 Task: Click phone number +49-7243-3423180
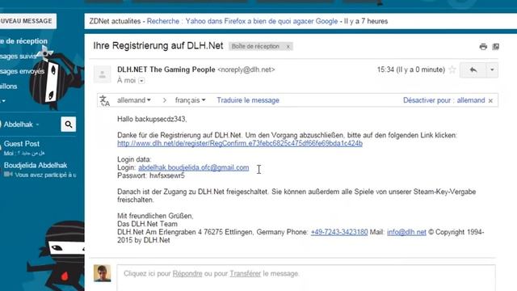[339, 232]
